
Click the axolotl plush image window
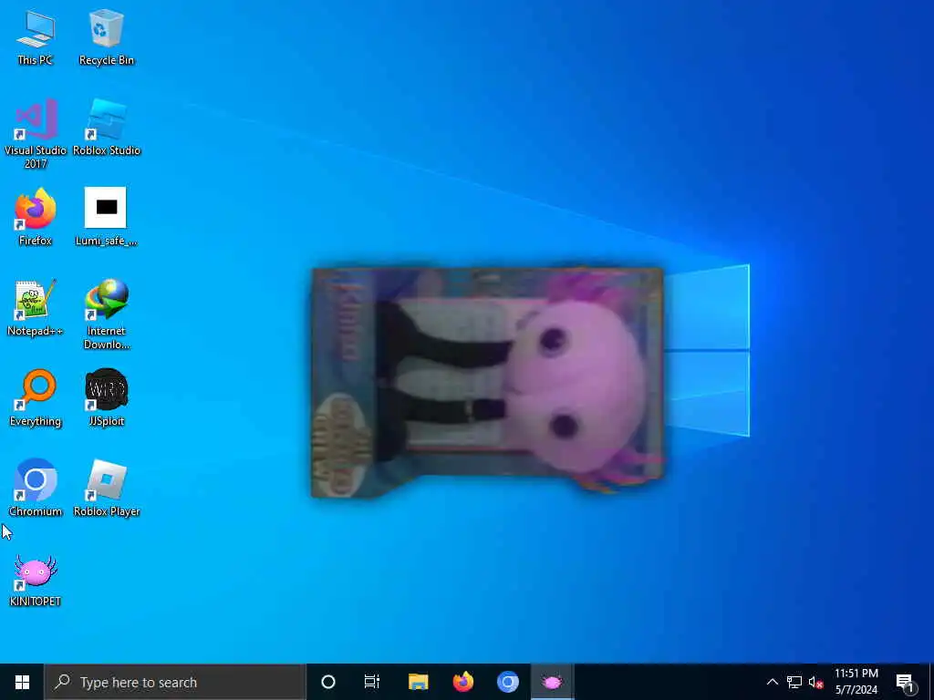click(x=487, y=382)
